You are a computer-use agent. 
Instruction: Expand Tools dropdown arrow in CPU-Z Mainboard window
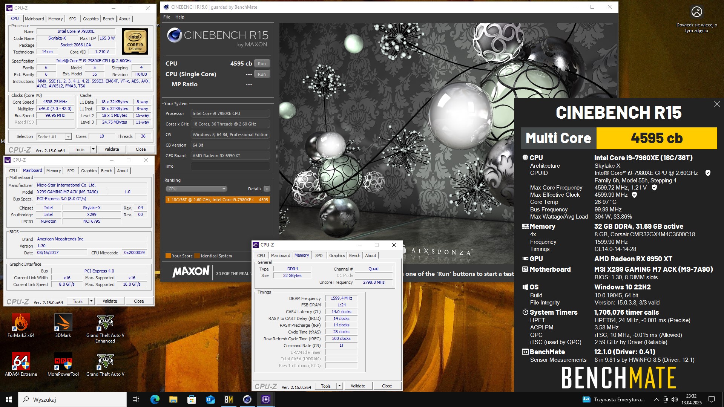point(91,301)
